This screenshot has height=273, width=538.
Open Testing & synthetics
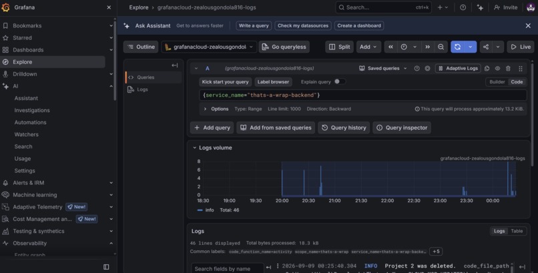pos(39,231)
